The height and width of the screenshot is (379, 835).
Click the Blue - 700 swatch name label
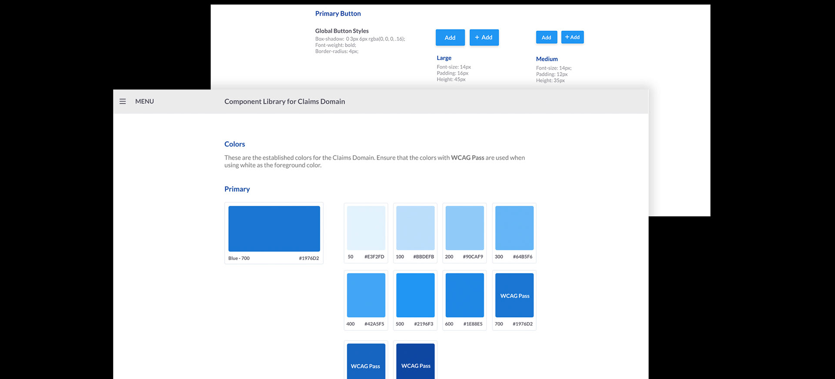(239, 258)
